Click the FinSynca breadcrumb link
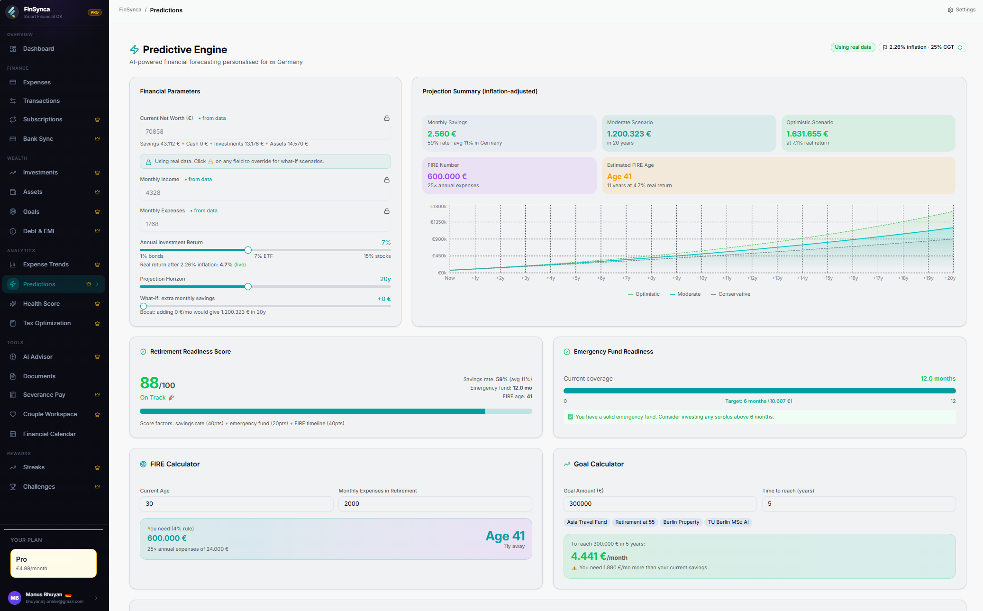Screen dimensions: 983x611 (130, 10)
